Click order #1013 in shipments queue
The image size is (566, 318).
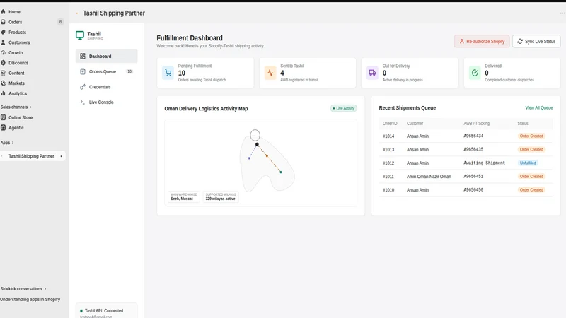coord(388,150)
